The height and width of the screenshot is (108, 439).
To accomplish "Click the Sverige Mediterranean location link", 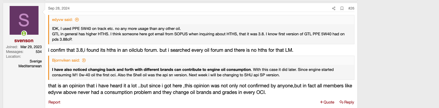I will click(30, 63).
